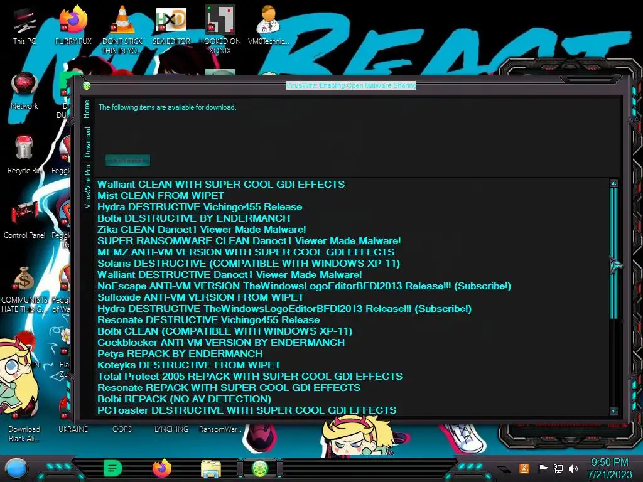Select the lime VirusWire taskbar button
This screenshot has width=643, height=482.
click(x=259, y=468)
